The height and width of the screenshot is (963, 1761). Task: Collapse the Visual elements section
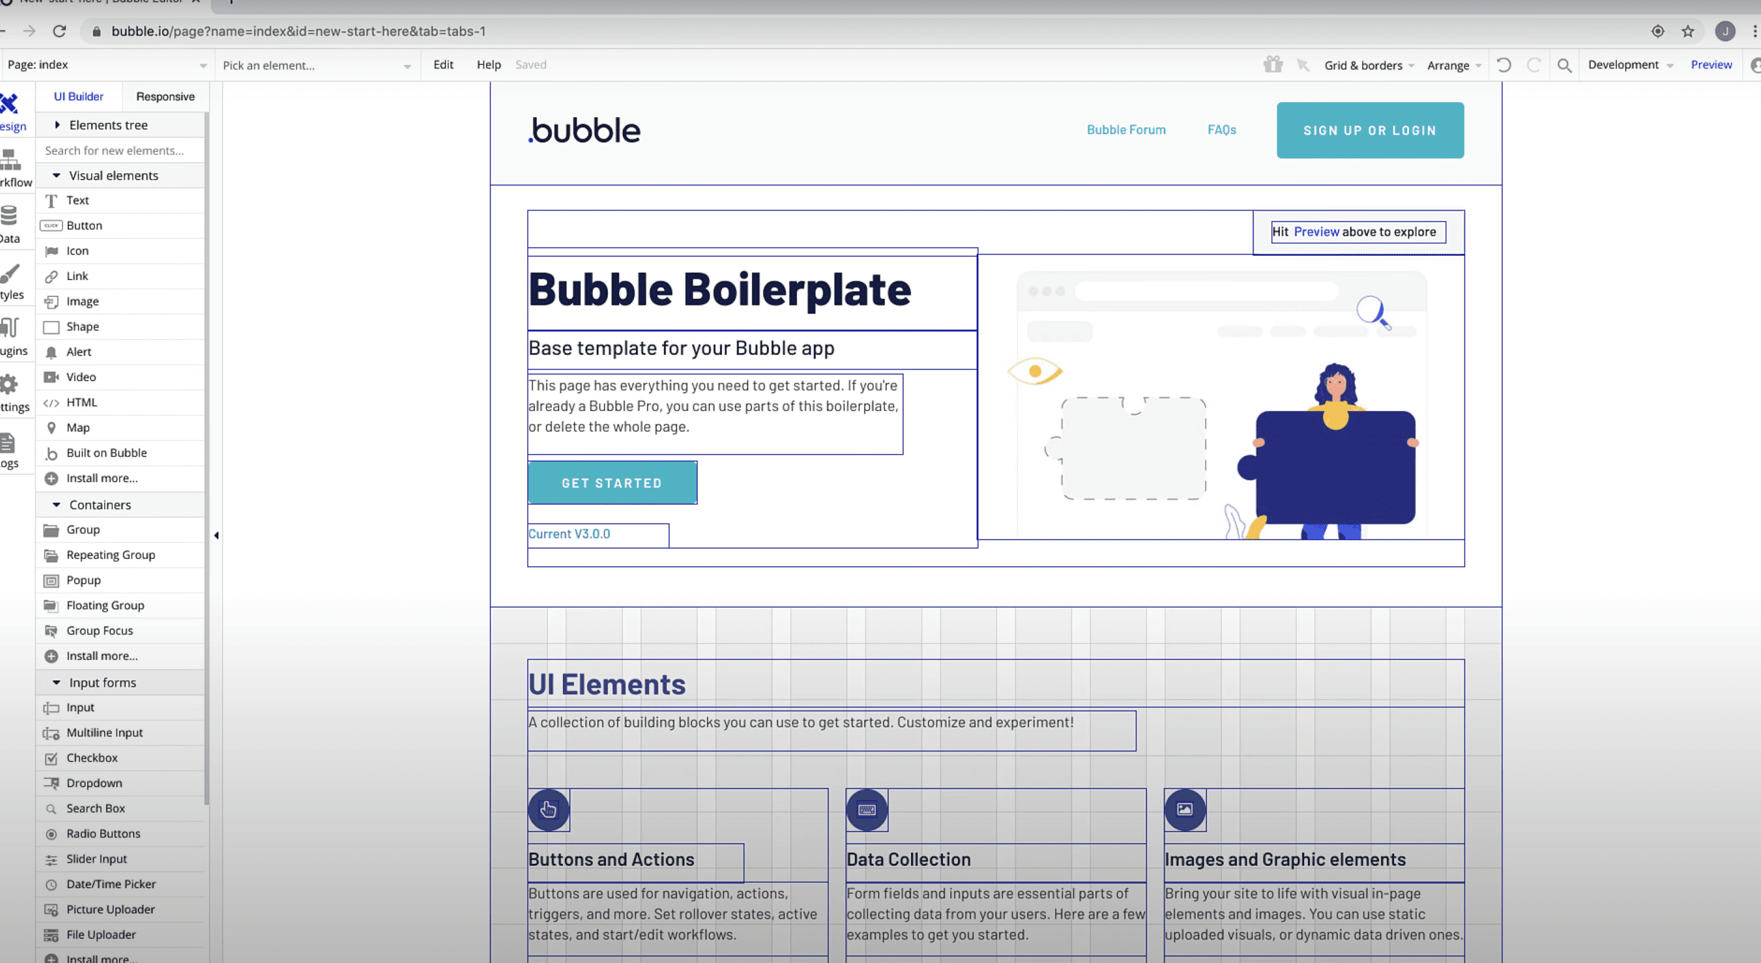point(120,176)
